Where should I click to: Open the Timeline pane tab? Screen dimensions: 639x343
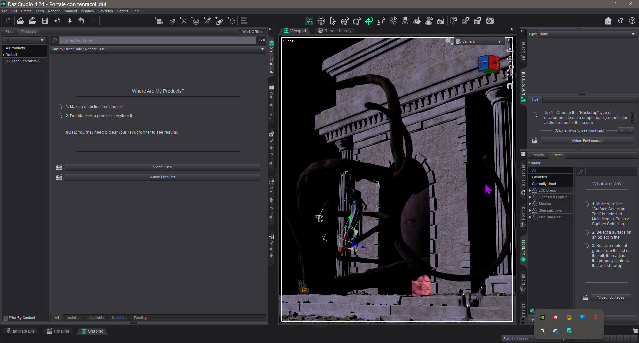[x=58, y=331]
